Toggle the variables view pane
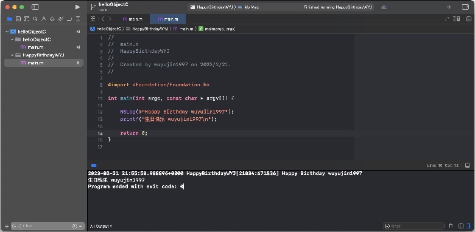 pyautogui.click(x=461, y=226)
